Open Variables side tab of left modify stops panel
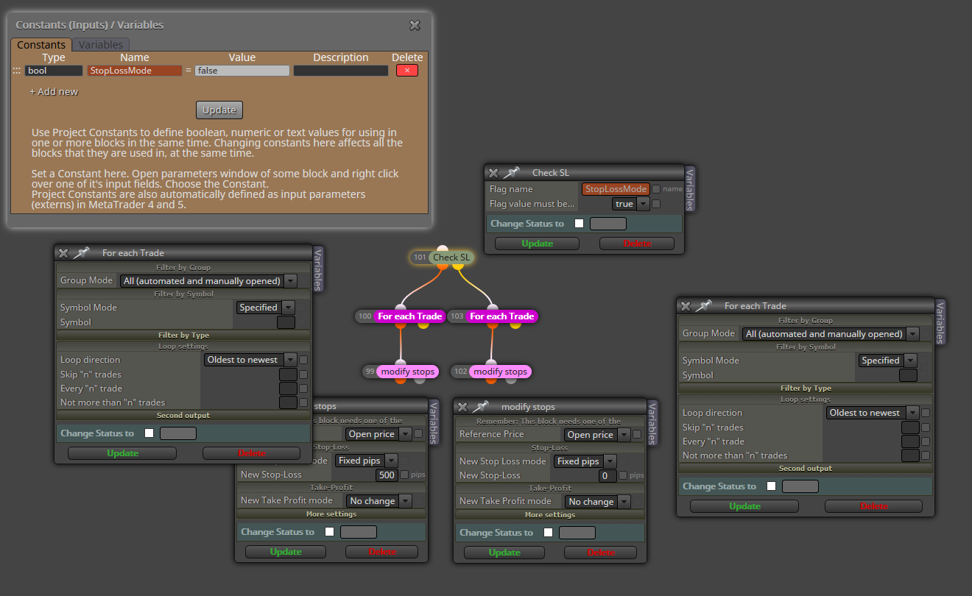Image resolution: width=972 pixels, height=596 pixels. pyautogui.click(x=434, y=423)
